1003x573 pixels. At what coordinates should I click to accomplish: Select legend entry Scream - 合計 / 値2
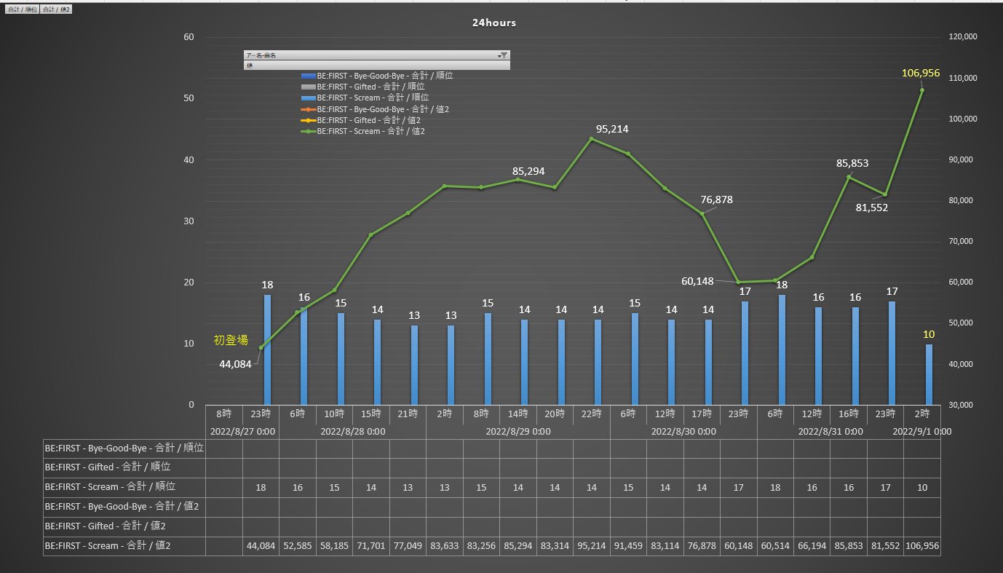362,131
